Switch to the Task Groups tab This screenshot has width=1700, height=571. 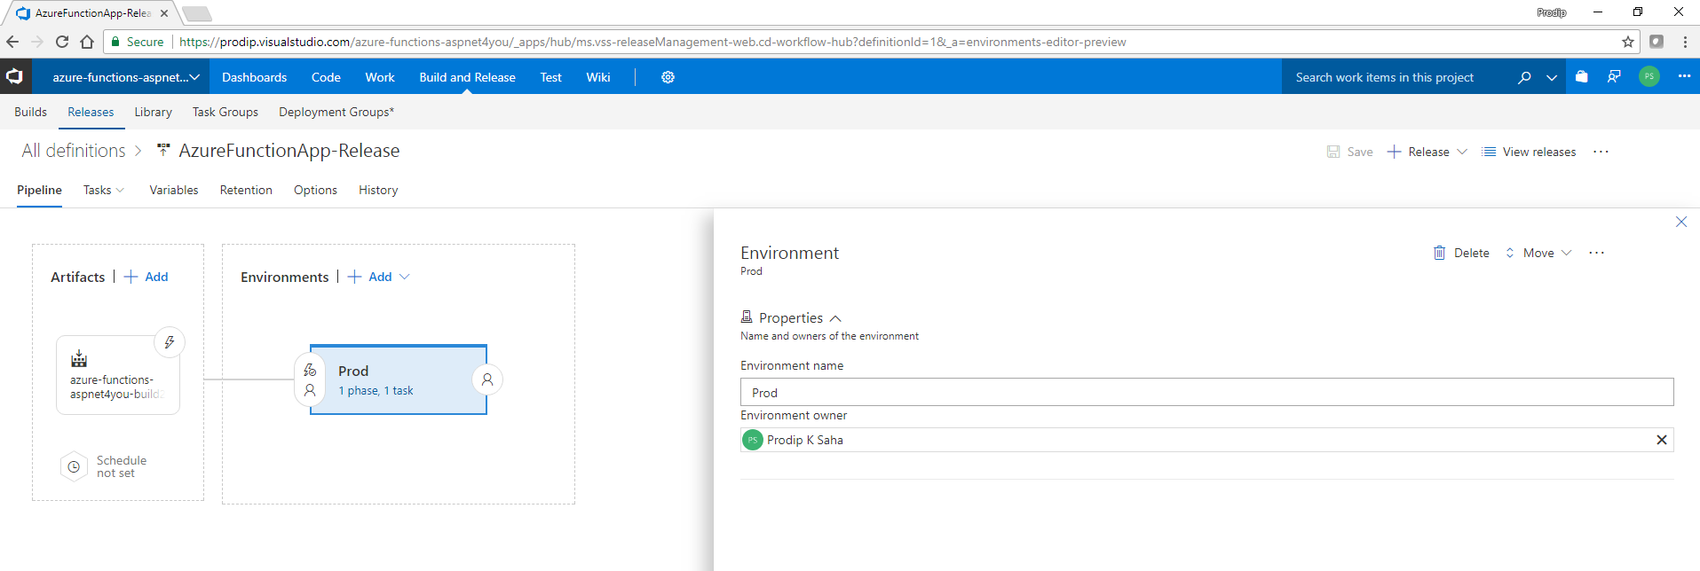pos(225,112)
